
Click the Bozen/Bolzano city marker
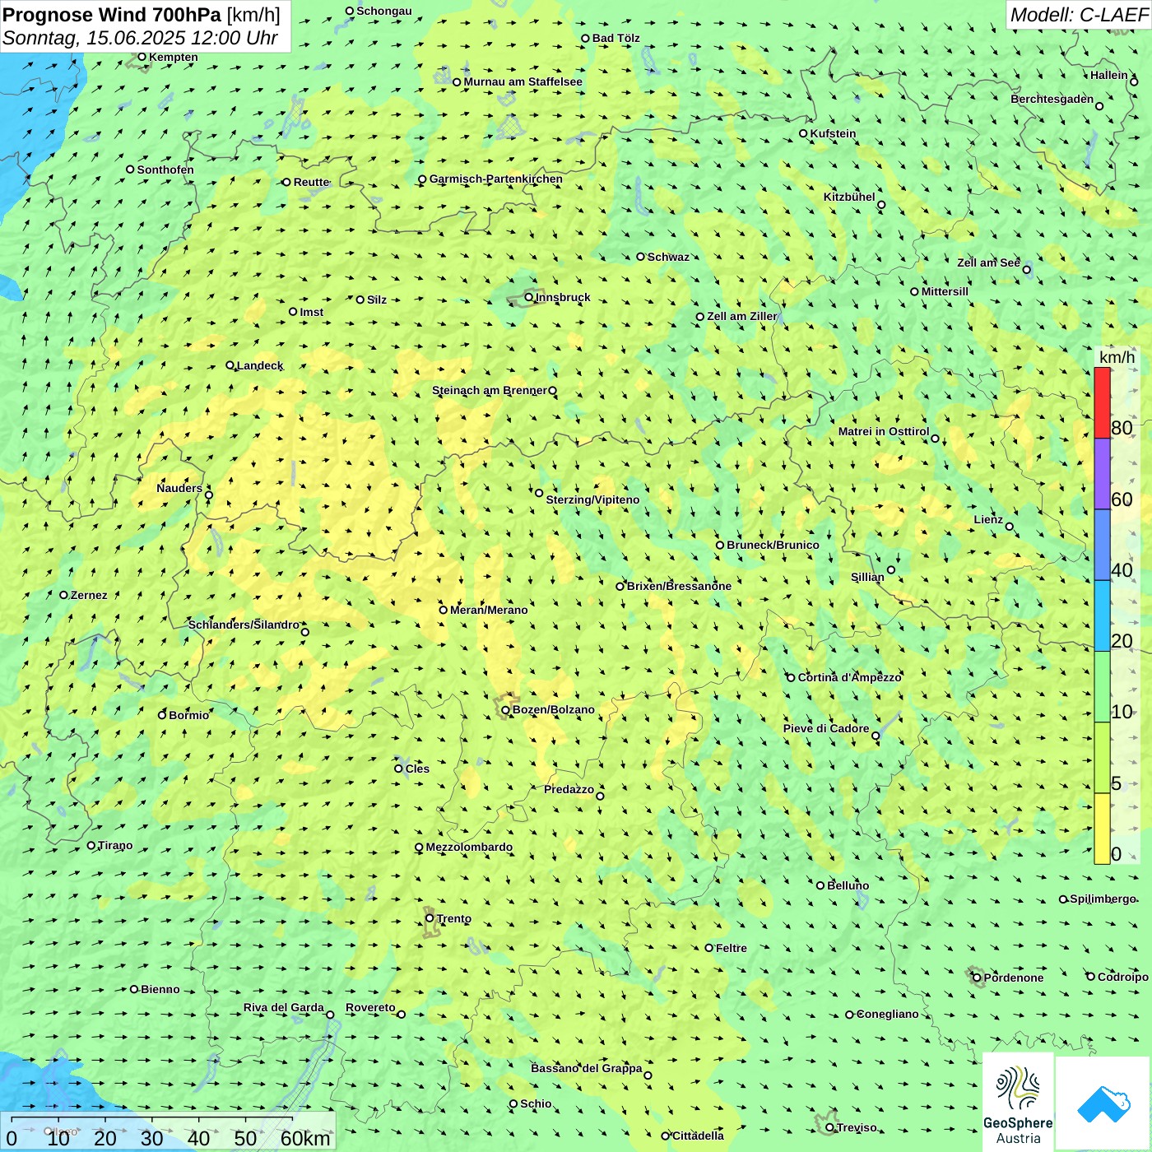(x=506, y=710)
